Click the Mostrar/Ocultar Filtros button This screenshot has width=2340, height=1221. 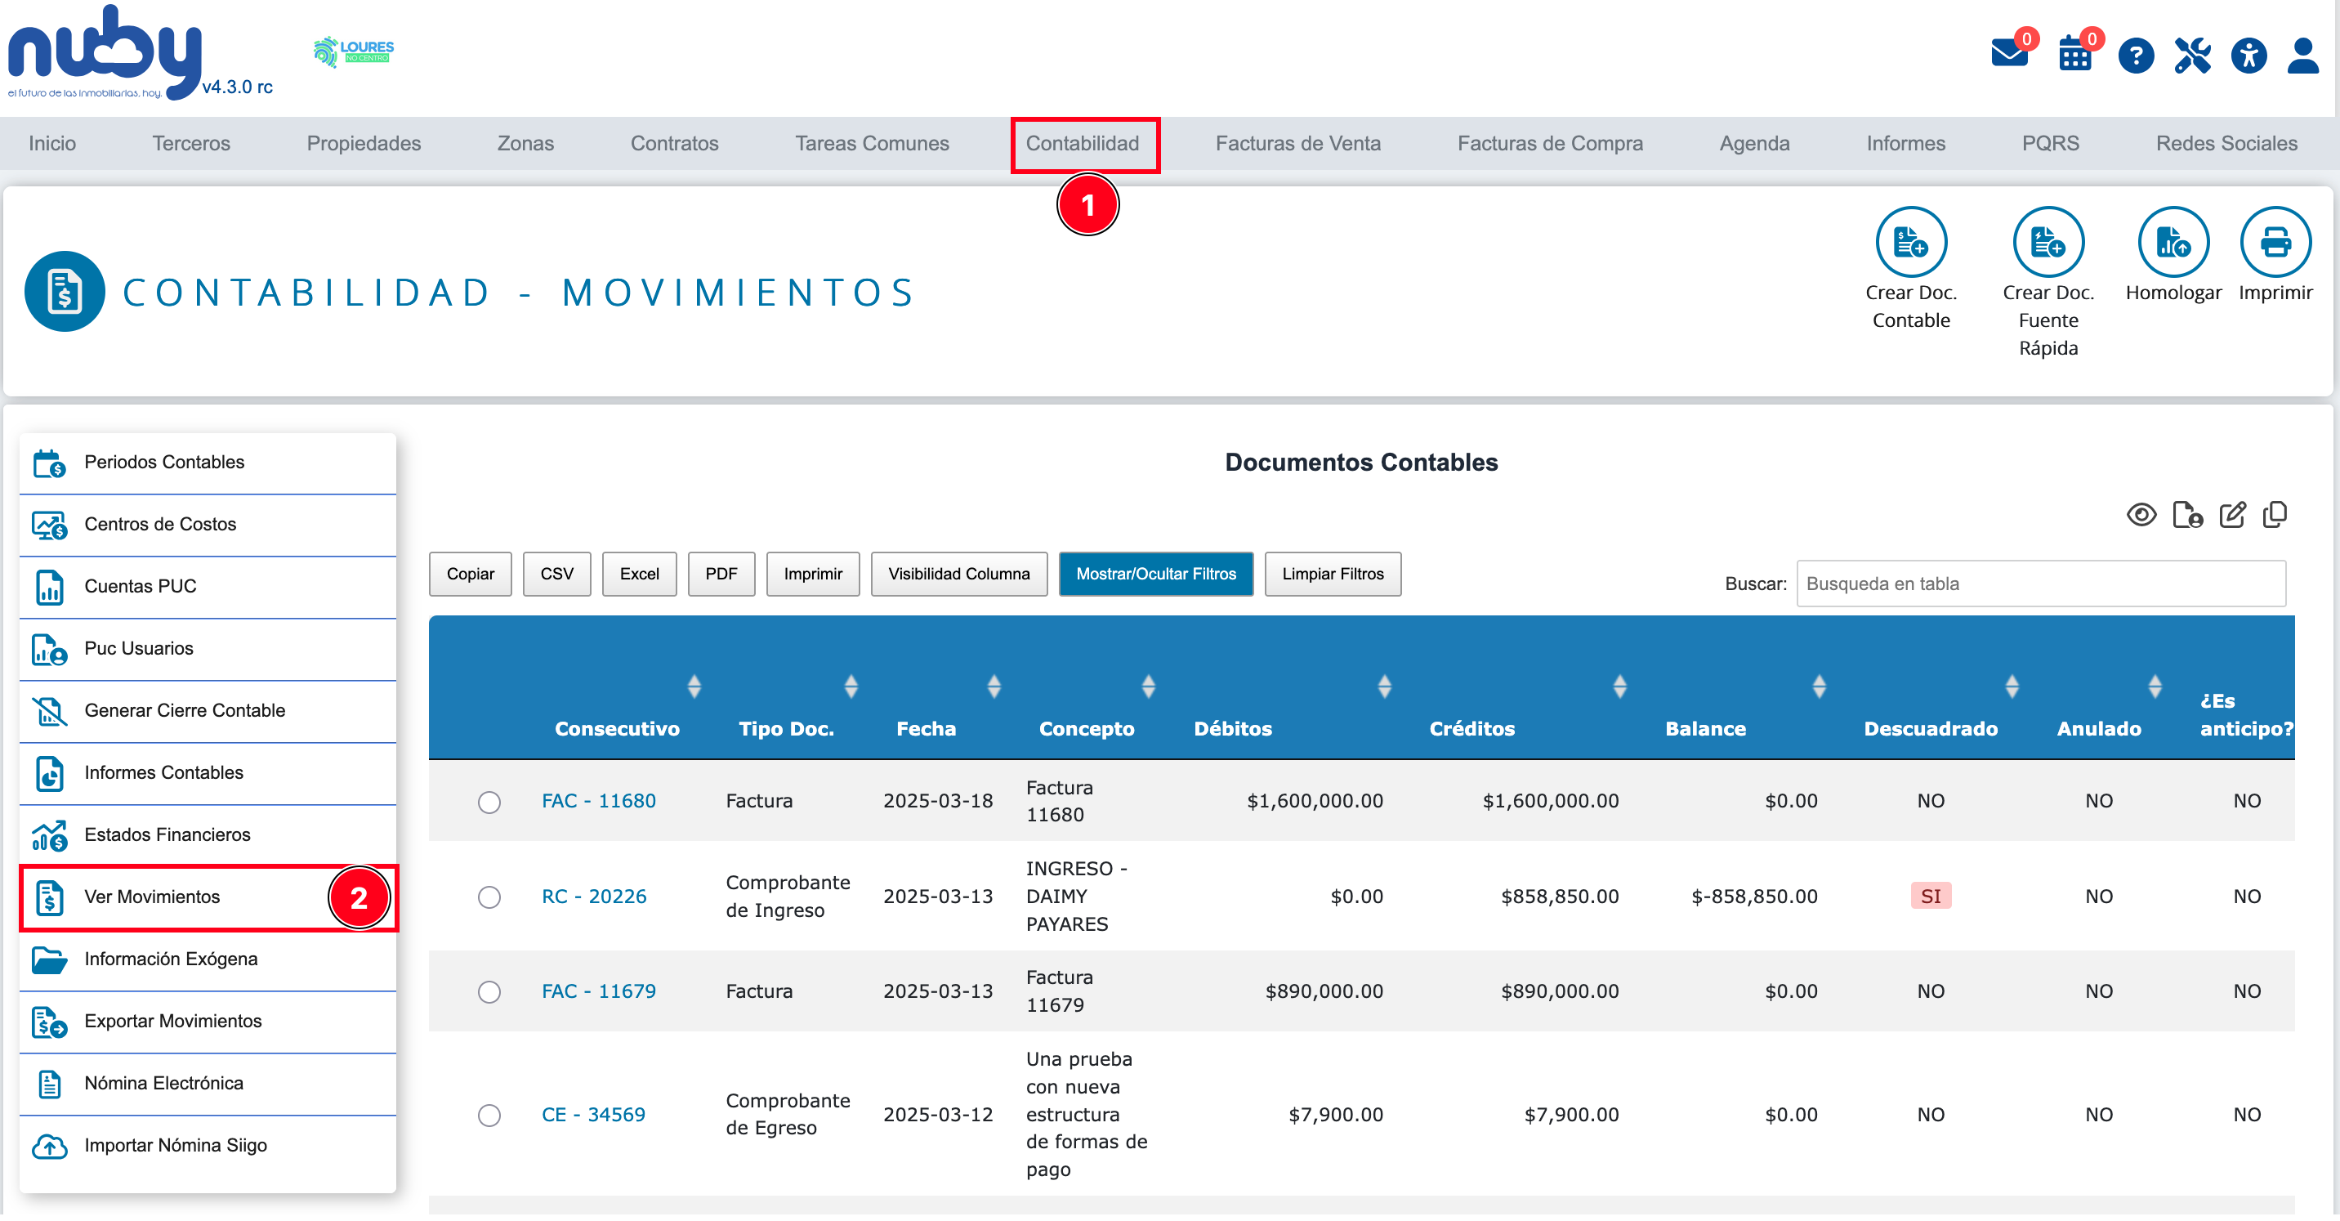coord(1155,575)
